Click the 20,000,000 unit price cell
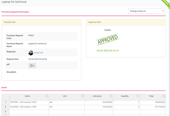Image resolution: width=170 pixels, height=116 pixels. (99, 102)
